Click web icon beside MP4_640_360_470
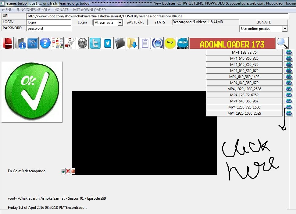Screen dimensions: 296x214 (289, 64)
